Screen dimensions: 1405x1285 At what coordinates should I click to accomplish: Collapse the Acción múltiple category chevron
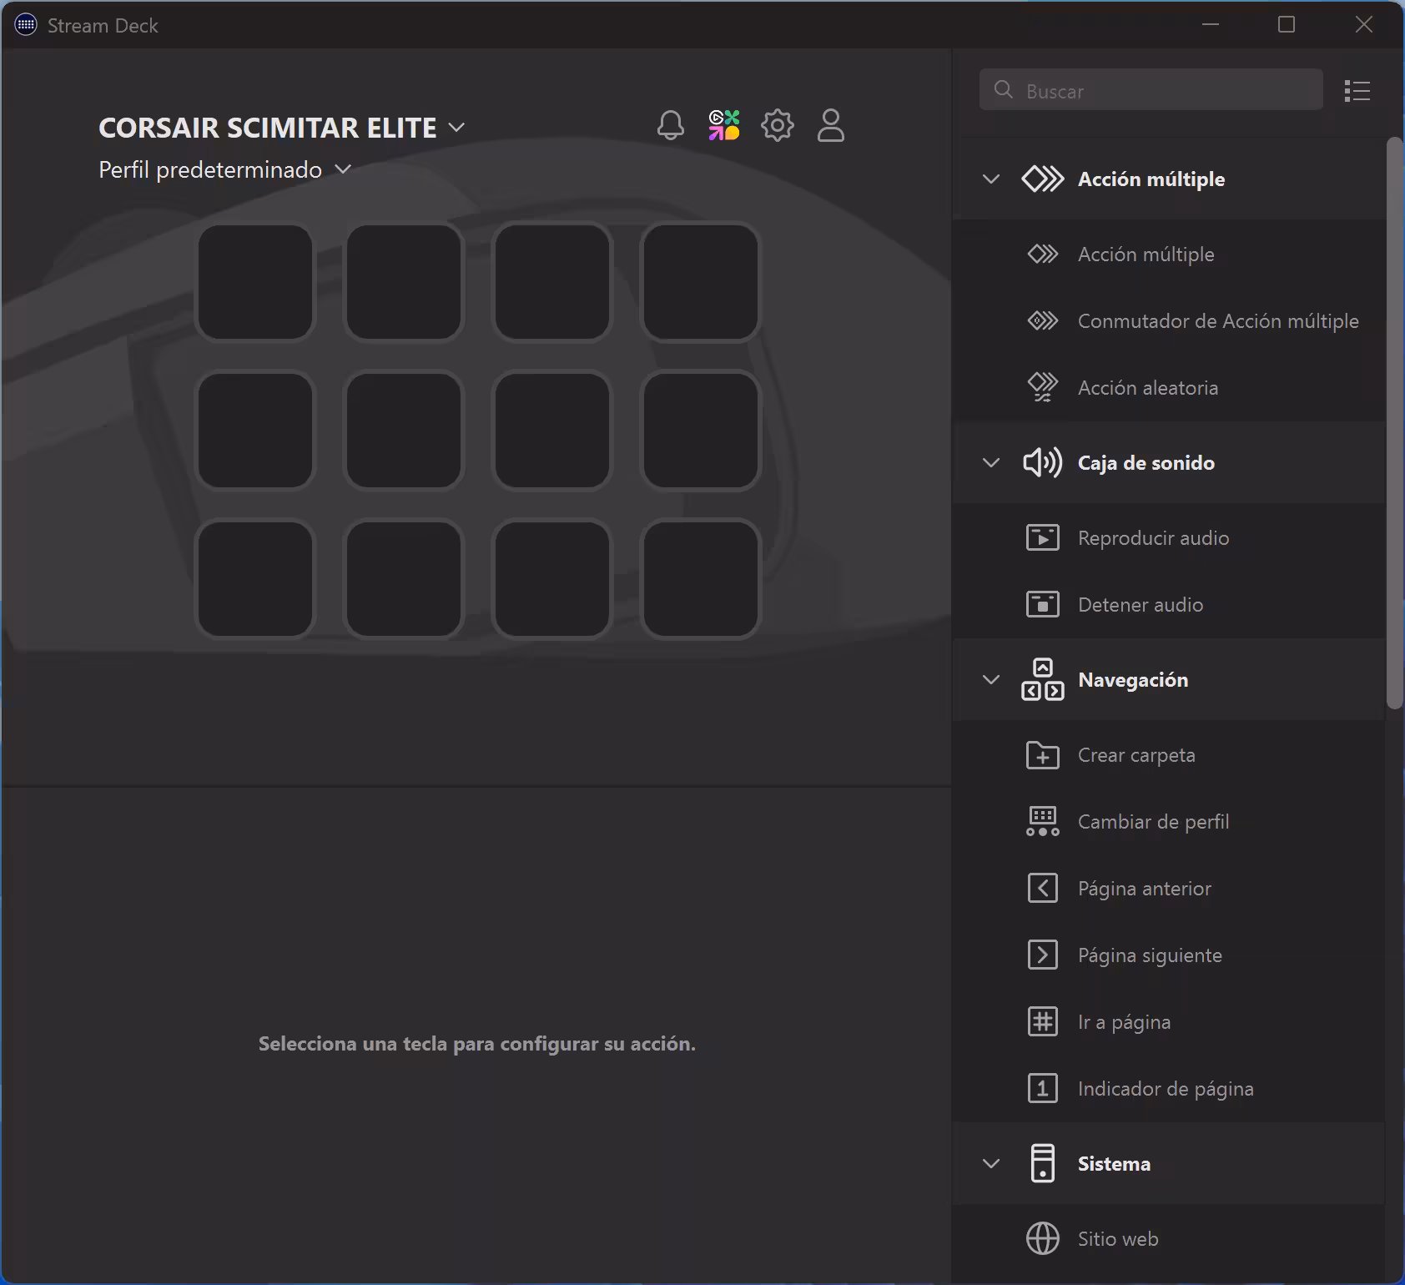coord(991,179)
